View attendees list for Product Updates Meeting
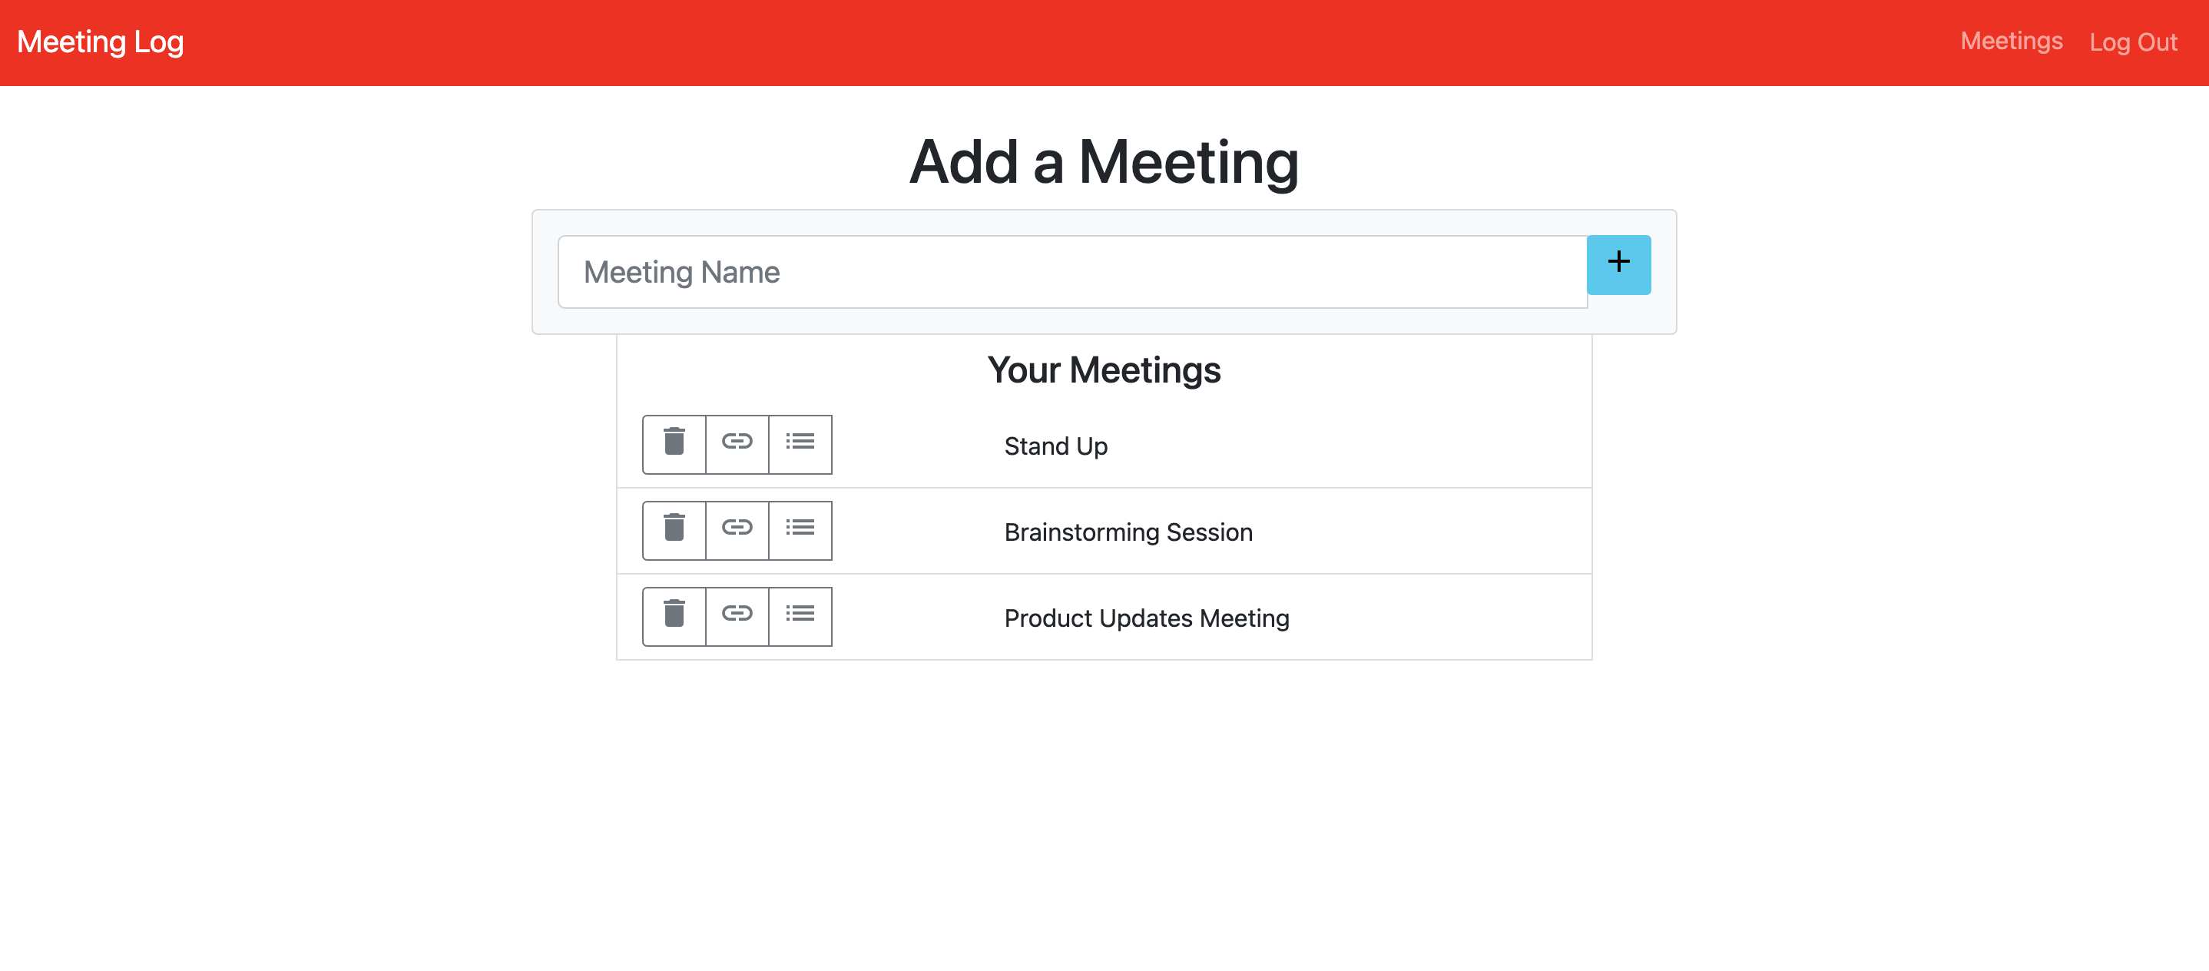Image resolution: width=2209 pixels, height=971 pixels. point(800,615)
